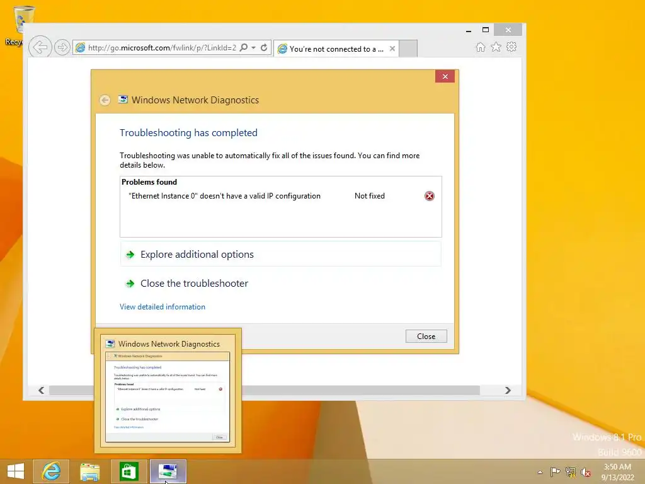Select the "Ethernet Instance 0" problem row
Screen dimensions: 645x484
(280, 196)
